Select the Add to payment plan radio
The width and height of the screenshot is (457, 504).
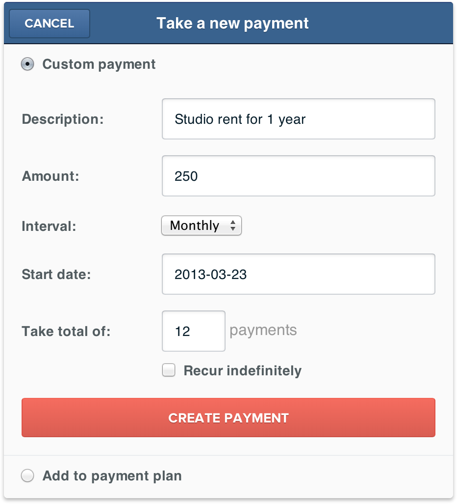tap(27, 476)
